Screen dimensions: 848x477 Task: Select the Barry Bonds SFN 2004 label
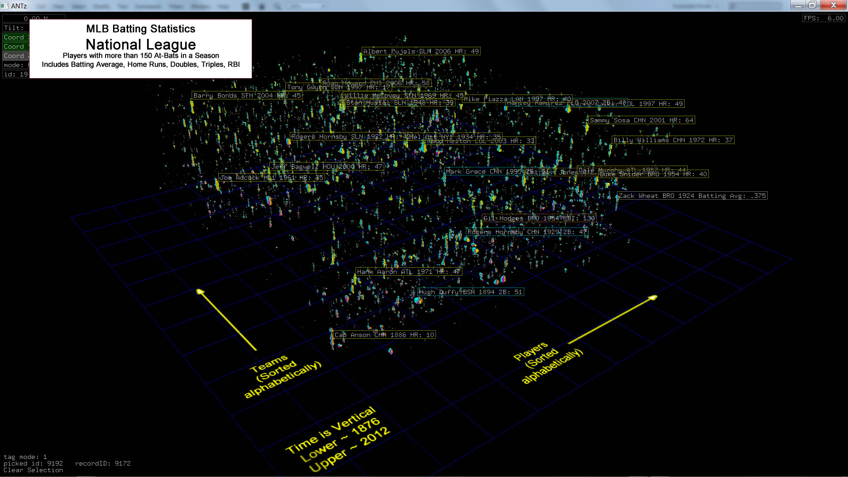point(247,95)
